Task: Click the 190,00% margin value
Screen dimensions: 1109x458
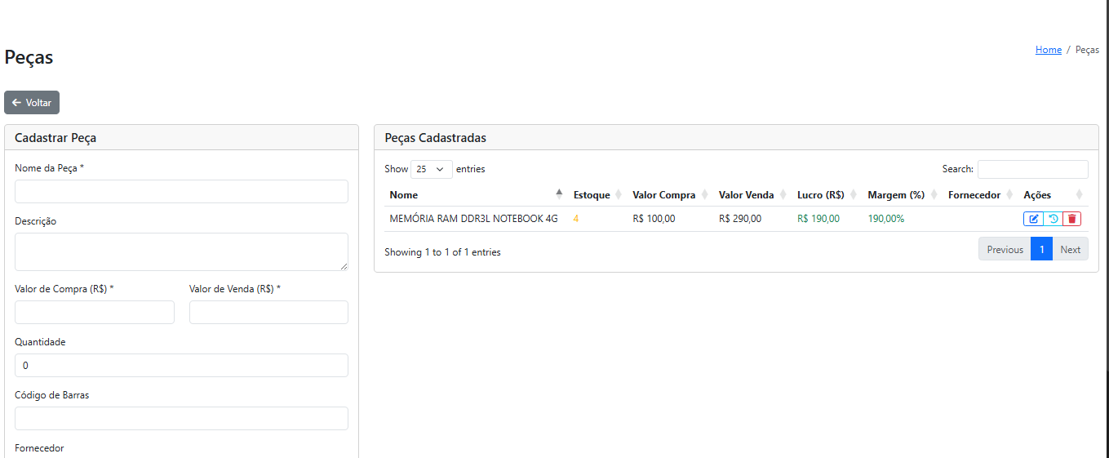Action: (886, 219)
